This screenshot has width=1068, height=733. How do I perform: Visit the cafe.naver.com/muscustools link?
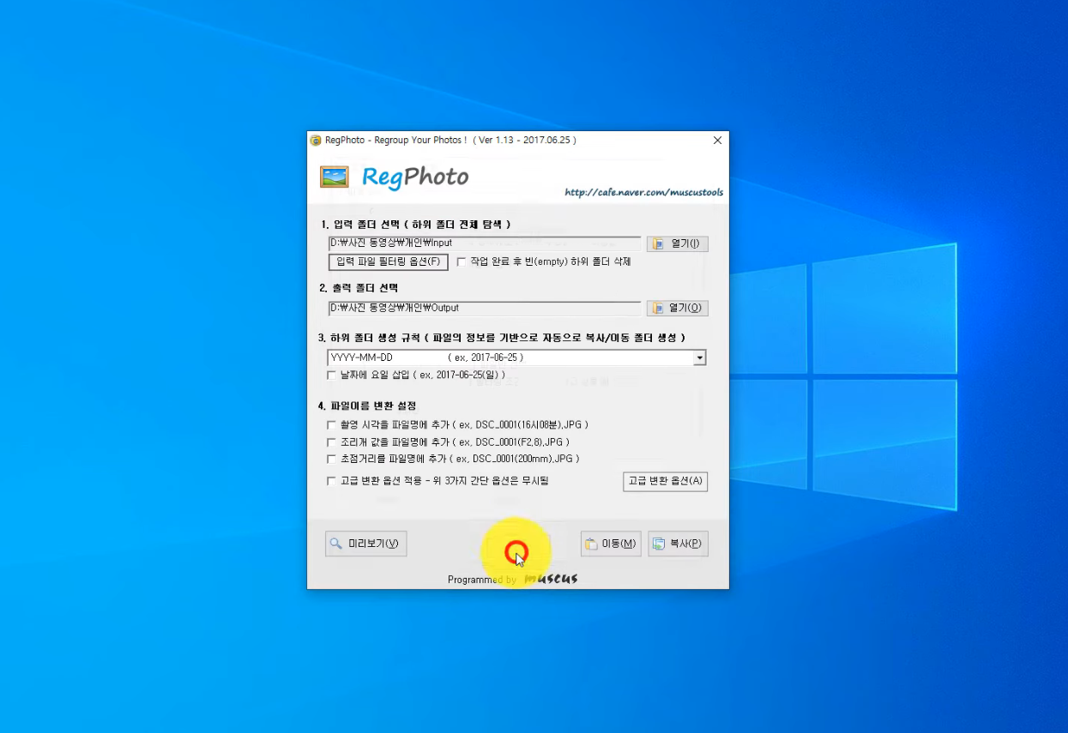(643, 193)
